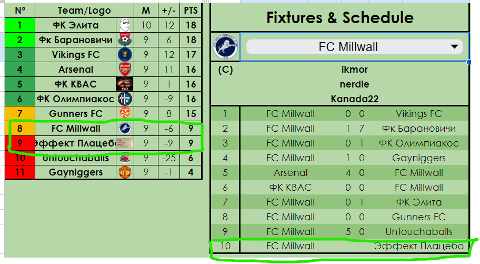Click Vikings FC opponent in fixture 1

(418, 113)
